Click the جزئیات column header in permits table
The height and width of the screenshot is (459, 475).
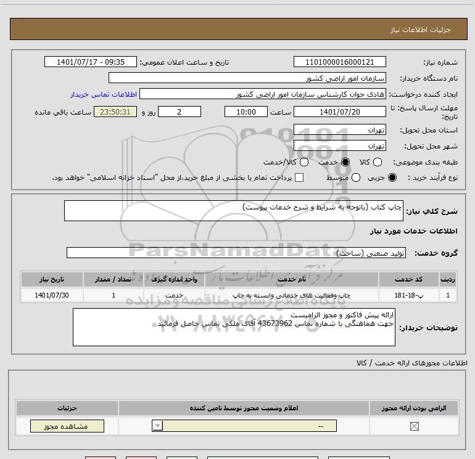pyautogui.click(x=67, y=408)
